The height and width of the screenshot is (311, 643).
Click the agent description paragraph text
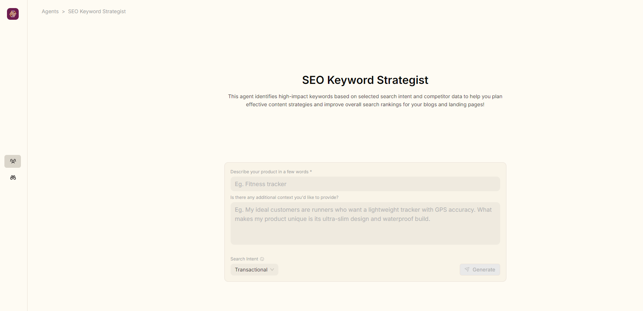pyautogui.click(x=365, y=100)
